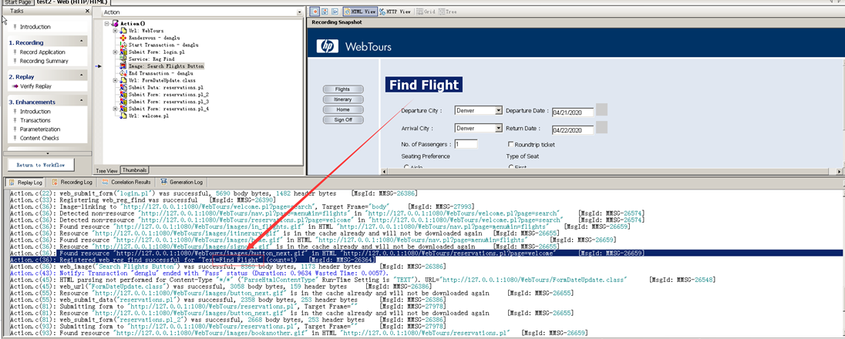The height and width of the screenshot is (339, 845).
Task: Close the Tasks pane
Action: [x=88, y=11]
